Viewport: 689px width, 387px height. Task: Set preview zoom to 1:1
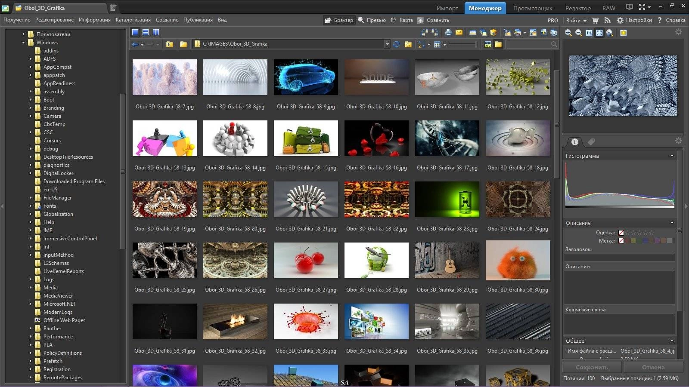[589, 33]
